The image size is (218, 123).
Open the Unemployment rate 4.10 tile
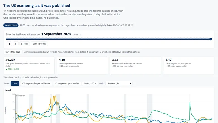tap(82, 65)
